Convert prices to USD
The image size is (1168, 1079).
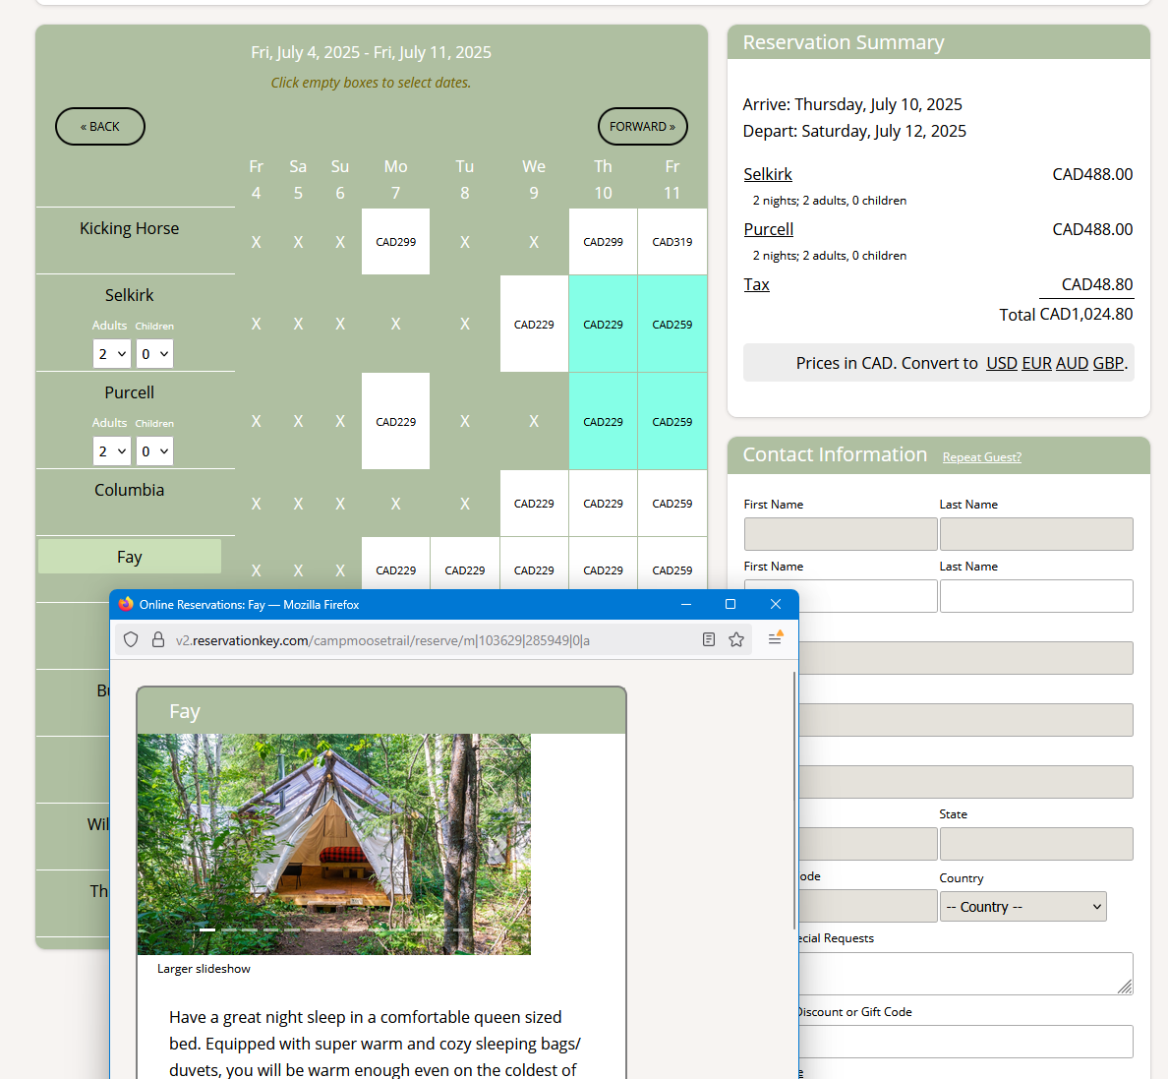(x=1001, y=363)
